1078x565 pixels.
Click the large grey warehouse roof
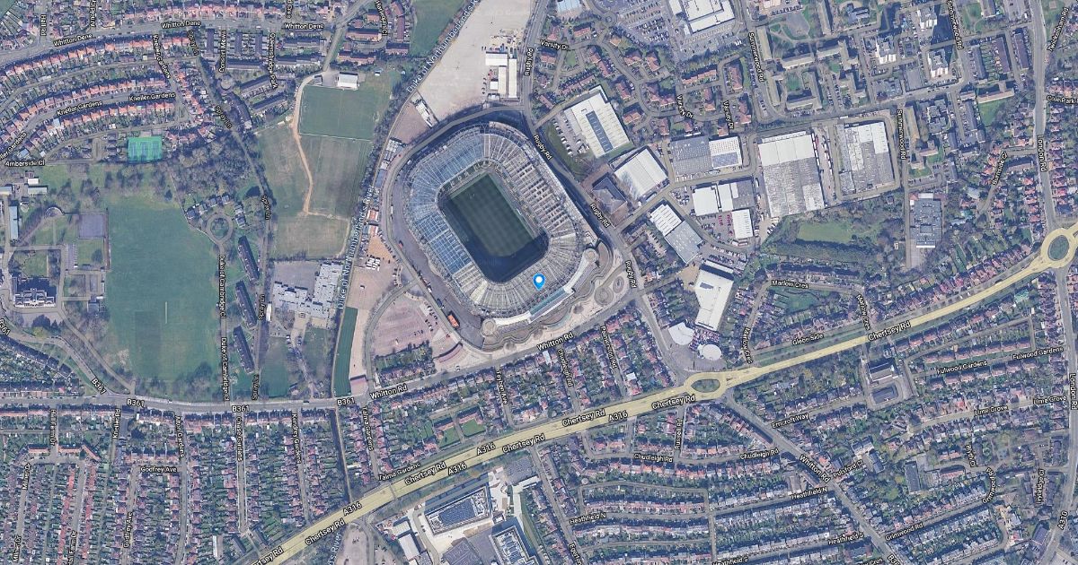[x=791, y=174]
